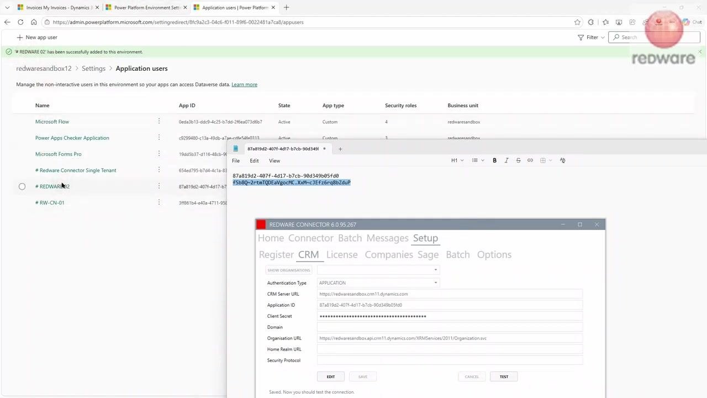This screenshot has height=398, width=707.
Task: Open the more options for Microsoft Flow row
Action: click(x=159, y=121)
